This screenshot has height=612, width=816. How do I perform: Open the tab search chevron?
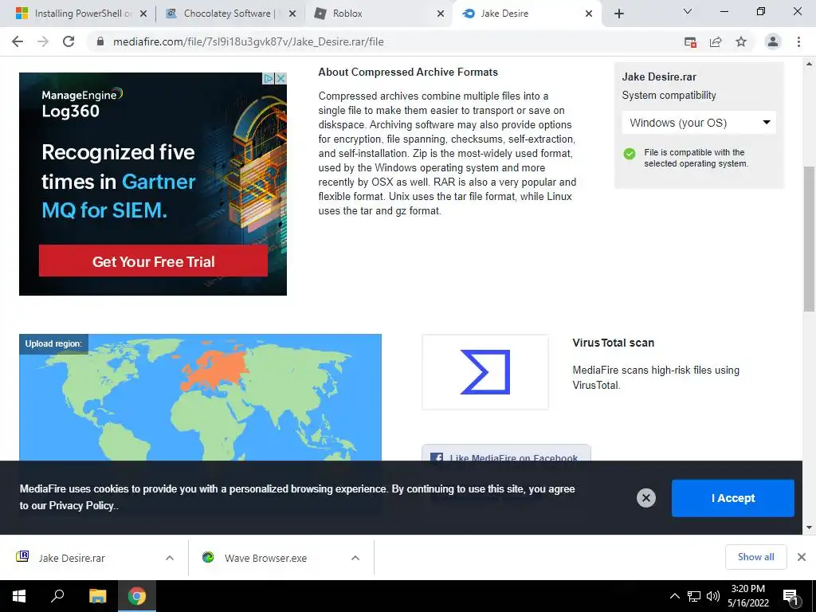[x=688, y=11]
